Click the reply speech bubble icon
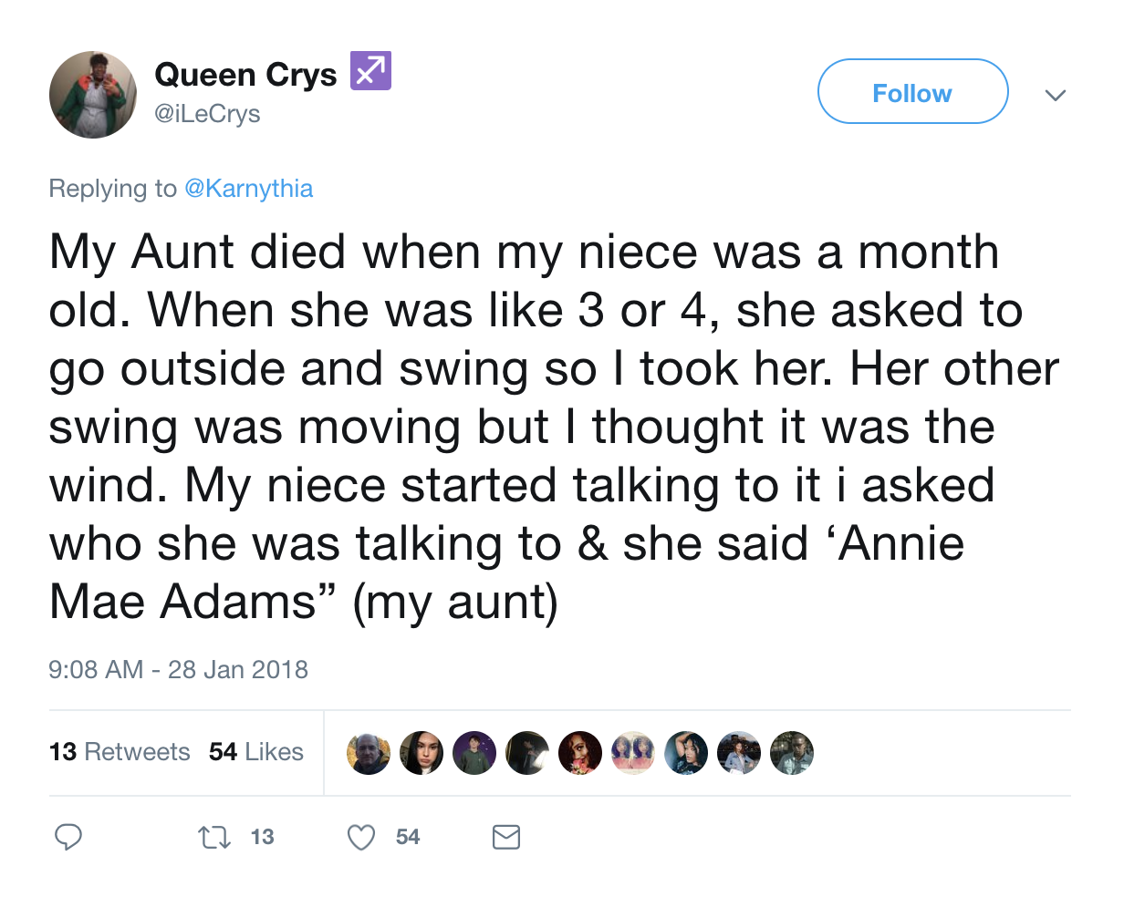The height and width of the screenshot is (897, 1124). (x=68, y=837)
